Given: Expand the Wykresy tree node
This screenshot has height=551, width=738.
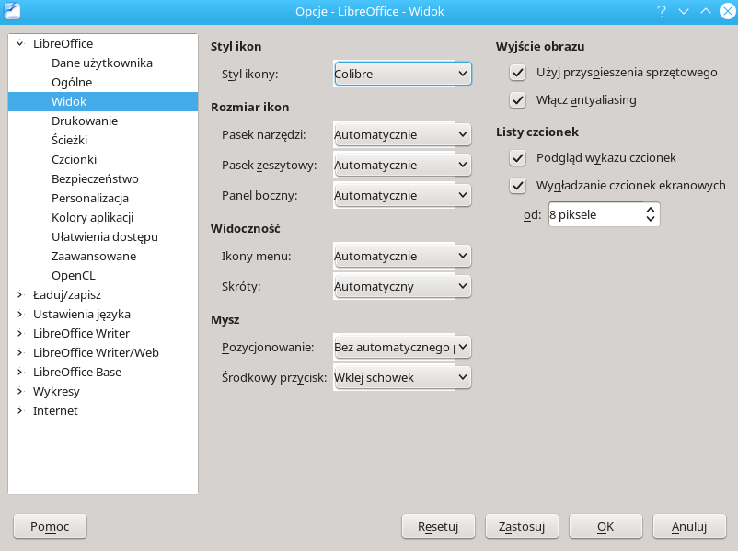Looking at the screenshot, I should [x=20, y=391].
